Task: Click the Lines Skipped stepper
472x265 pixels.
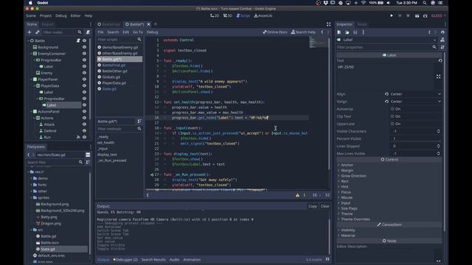Action: [x=438, y=146]
